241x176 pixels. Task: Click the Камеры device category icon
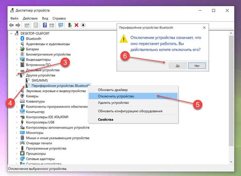[x=22, y=96]
